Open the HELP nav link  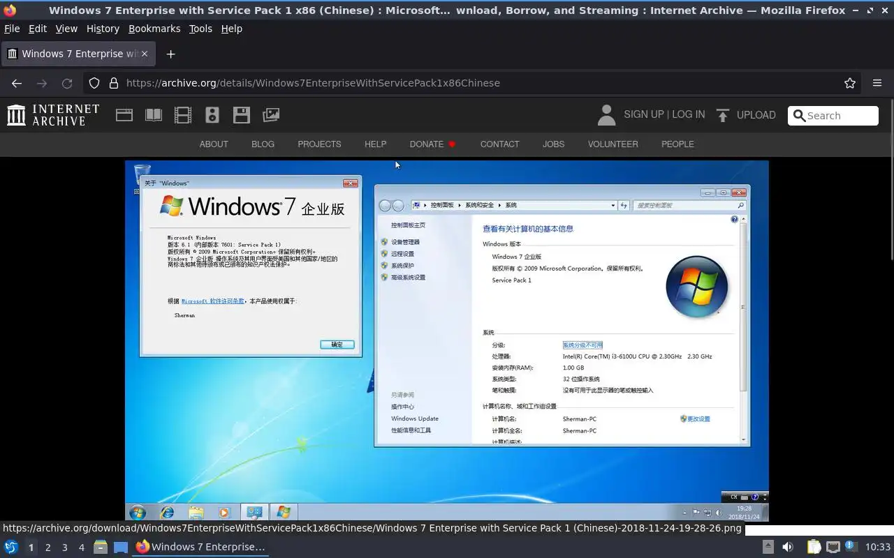375,144
